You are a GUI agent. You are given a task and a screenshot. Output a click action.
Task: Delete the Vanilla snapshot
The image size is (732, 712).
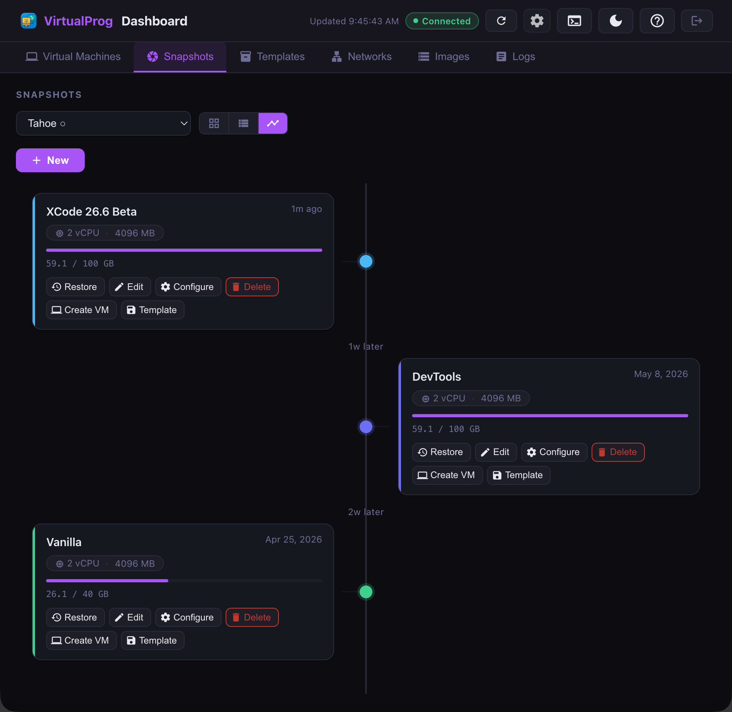pos(252,617)
